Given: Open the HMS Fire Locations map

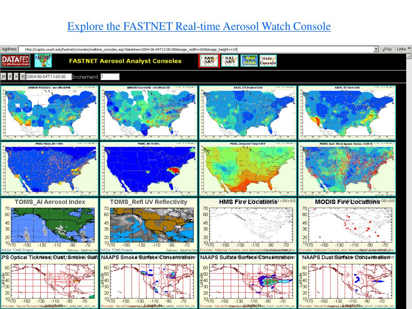Looking at the screenshot, I should point(248,225).
